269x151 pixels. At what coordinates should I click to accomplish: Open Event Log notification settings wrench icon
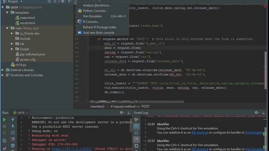click(136, 120)
